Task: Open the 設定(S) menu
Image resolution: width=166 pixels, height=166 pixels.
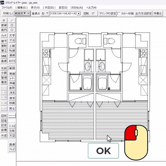Action: (63, 8)
